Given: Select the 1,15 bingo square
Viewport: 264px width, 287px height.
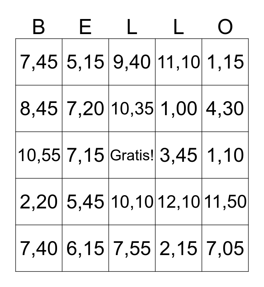Looking at the screenshot, I should coord(225,62).
